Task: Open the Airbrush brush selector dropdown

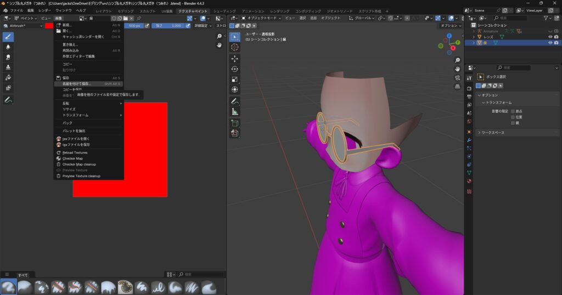Action: point(23,26)
